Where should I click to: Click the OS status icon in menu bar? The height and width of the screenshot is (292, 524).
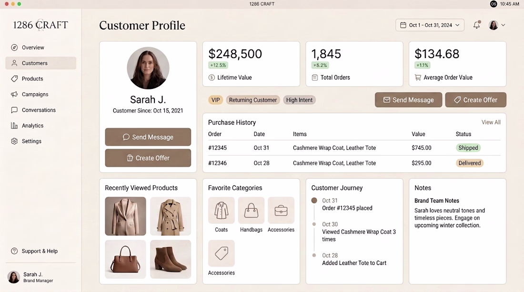coord(494,4)
